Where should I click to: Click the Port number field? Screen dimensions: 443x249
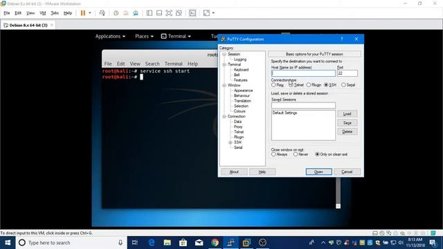pyautogui.click(x=347, y=73)
